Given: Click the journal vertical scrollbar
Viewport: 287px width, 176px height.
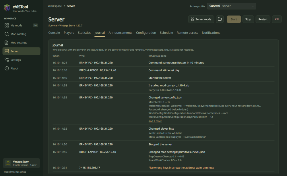Looking at the screenshot, I should 281,96.
